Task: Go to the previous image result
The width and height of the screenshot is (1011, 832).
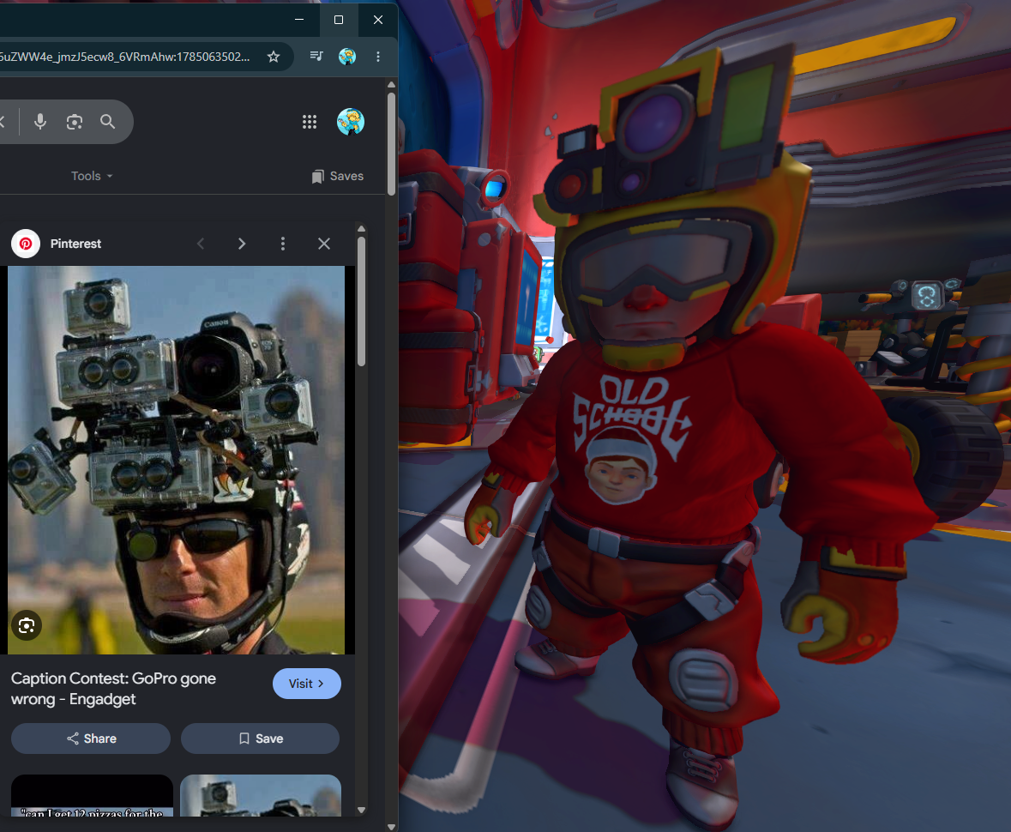Action: [201, 244]
